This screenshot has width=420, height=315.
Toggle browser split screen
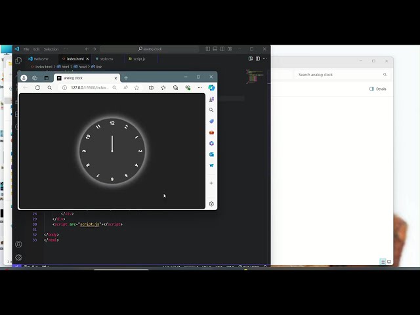[151, 87]
